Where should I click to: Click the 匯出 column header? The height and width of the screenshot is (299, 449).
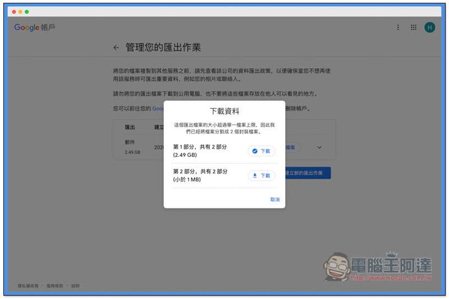coord(130,127)
